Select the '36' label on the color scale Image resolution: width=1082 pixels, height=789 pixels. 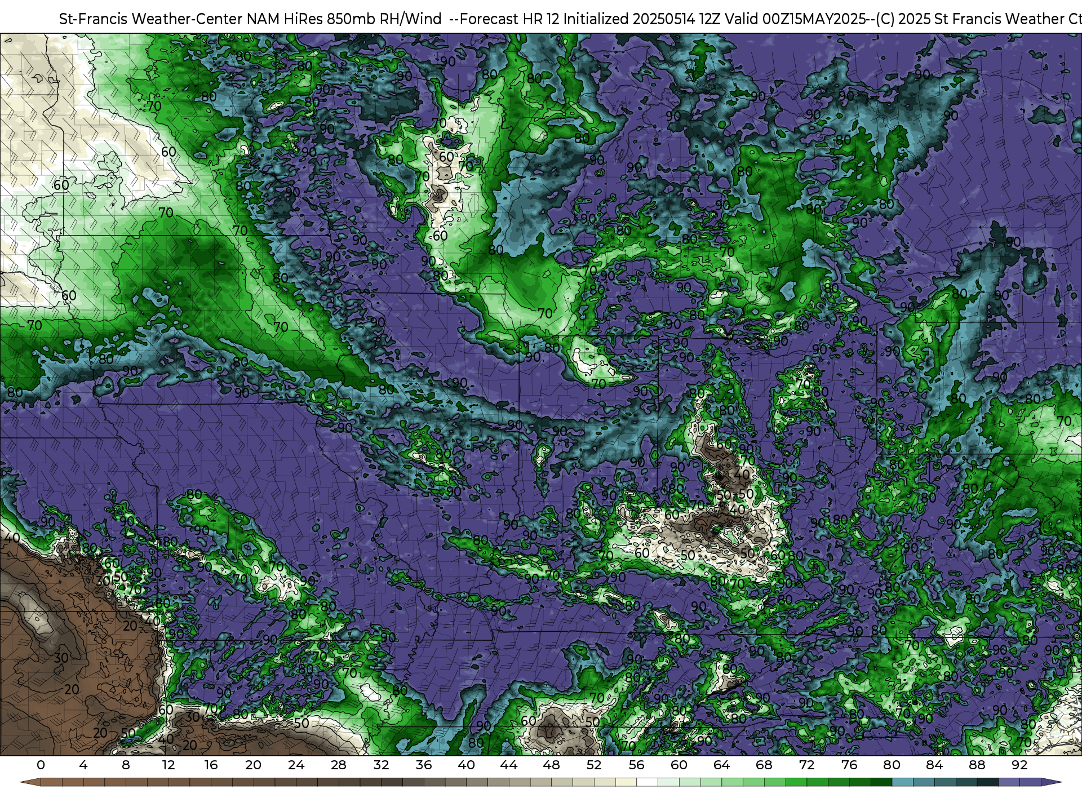click(424, 765)
